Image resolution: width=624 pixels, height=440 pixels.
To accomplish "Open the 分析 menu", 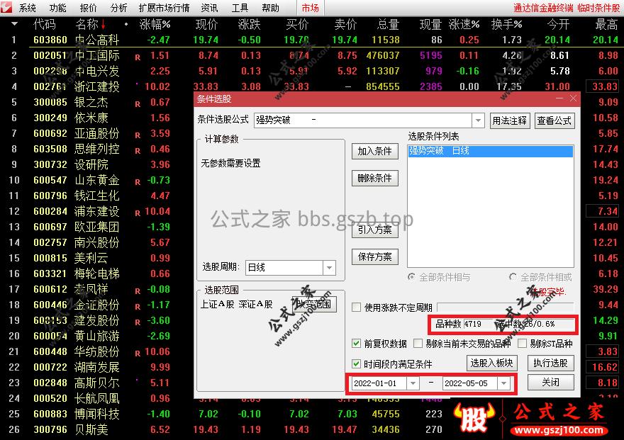I will [118, 8].
